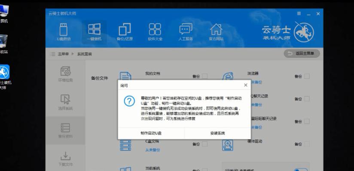Choose 制作启动U盘 in the dialog
This screenshot has width=354, height=171.
[x=151, y=133]
